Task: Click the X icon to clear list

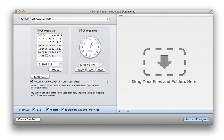Action: click(x=128, y=111)
